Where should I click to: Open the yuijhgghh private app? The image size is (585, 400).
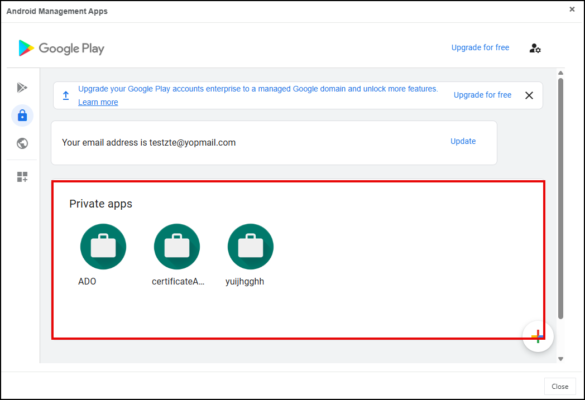[250, 247]
